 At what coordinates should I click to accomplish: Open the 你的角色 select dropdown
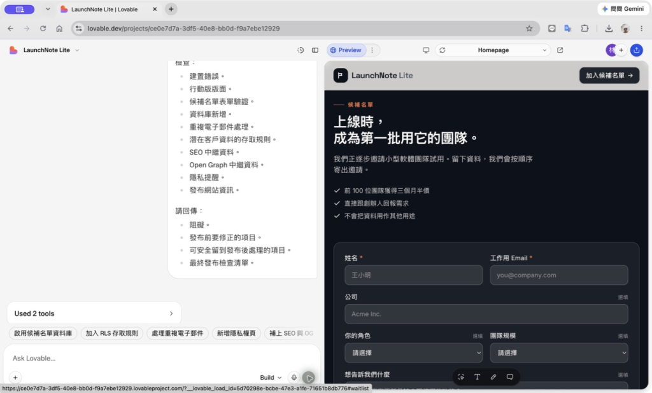[x=413, y=353]
